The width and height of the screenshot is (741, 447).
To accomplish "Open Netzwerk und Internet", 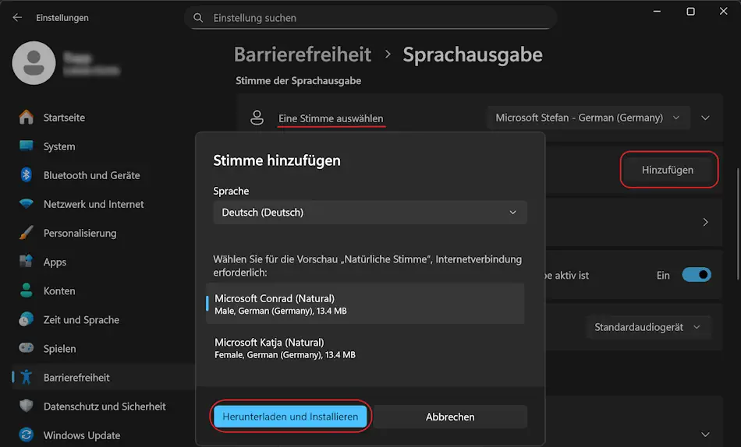I will coord(94,204).
